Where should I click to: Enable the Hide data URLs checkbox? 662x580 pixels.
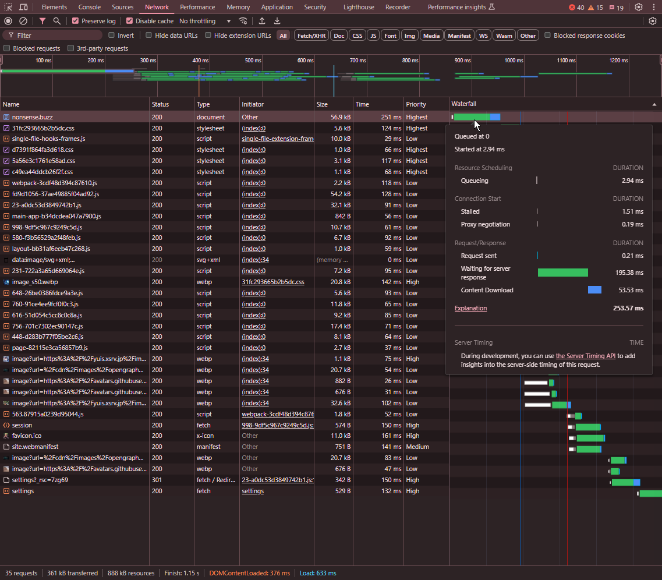pos(150,36)
